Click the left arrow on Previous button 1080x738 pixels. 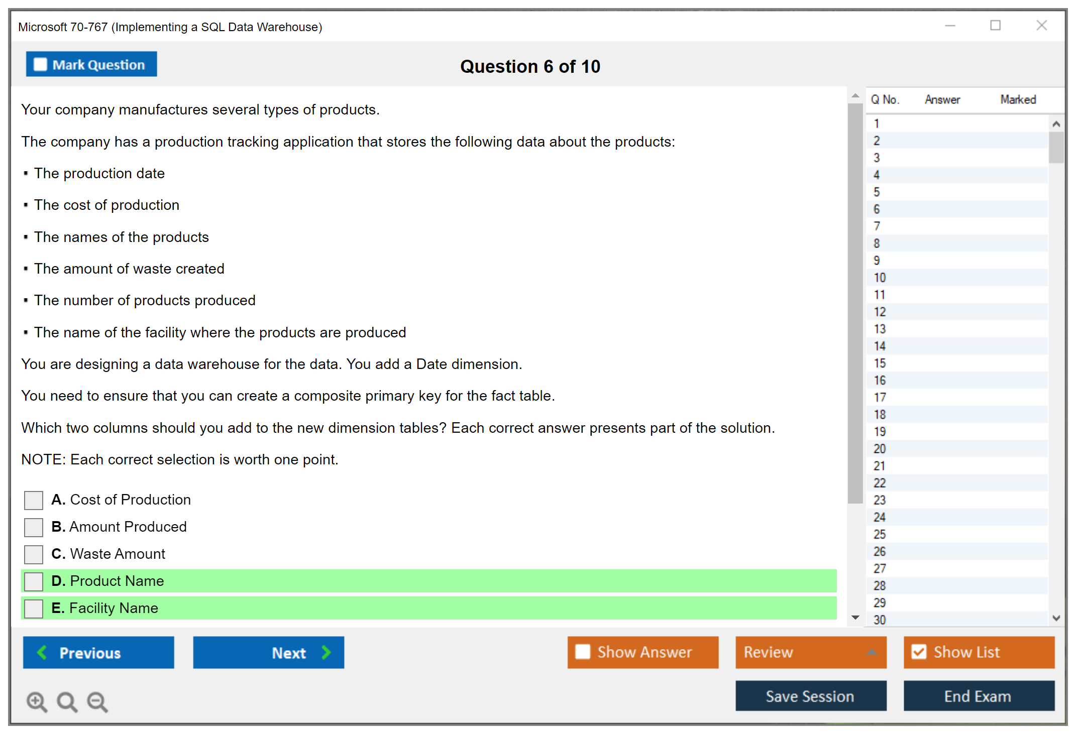click(x=42, y=652)
